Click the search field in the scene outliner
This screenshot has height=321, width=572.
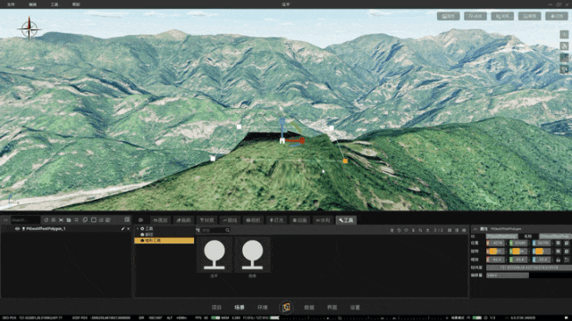tap(25, 220)
